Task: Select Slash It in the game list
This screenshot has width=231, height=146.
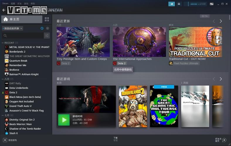Action: 13,133
